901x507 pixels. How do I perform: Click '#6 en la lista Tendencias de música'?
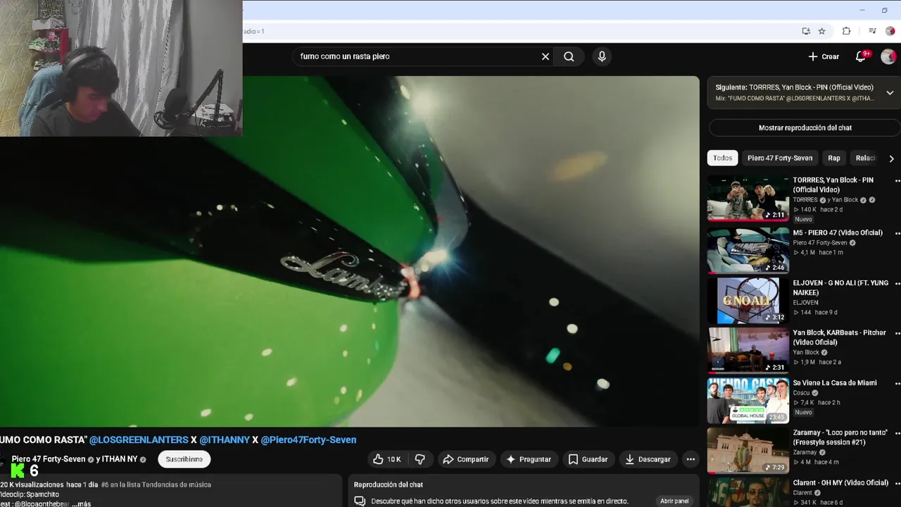click(x=156, y=484)
